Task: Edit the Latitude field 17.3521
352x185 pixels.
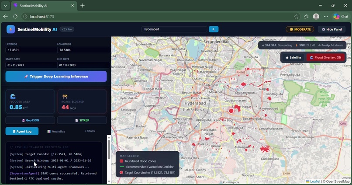Action: [x=31, y=50]
